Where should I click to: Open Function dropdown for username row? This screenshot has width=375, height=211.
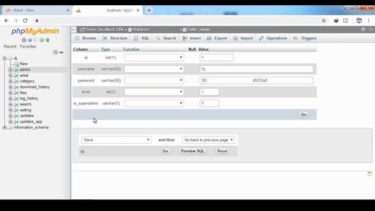point(154,69)
